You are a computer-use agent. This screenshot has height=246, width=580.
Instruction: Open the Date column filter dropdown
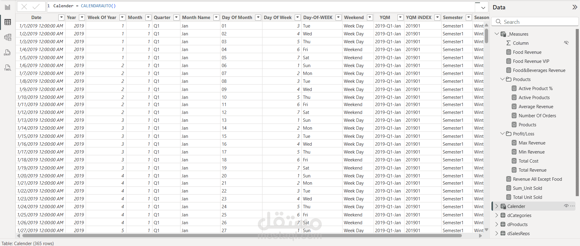coord(61,18)
